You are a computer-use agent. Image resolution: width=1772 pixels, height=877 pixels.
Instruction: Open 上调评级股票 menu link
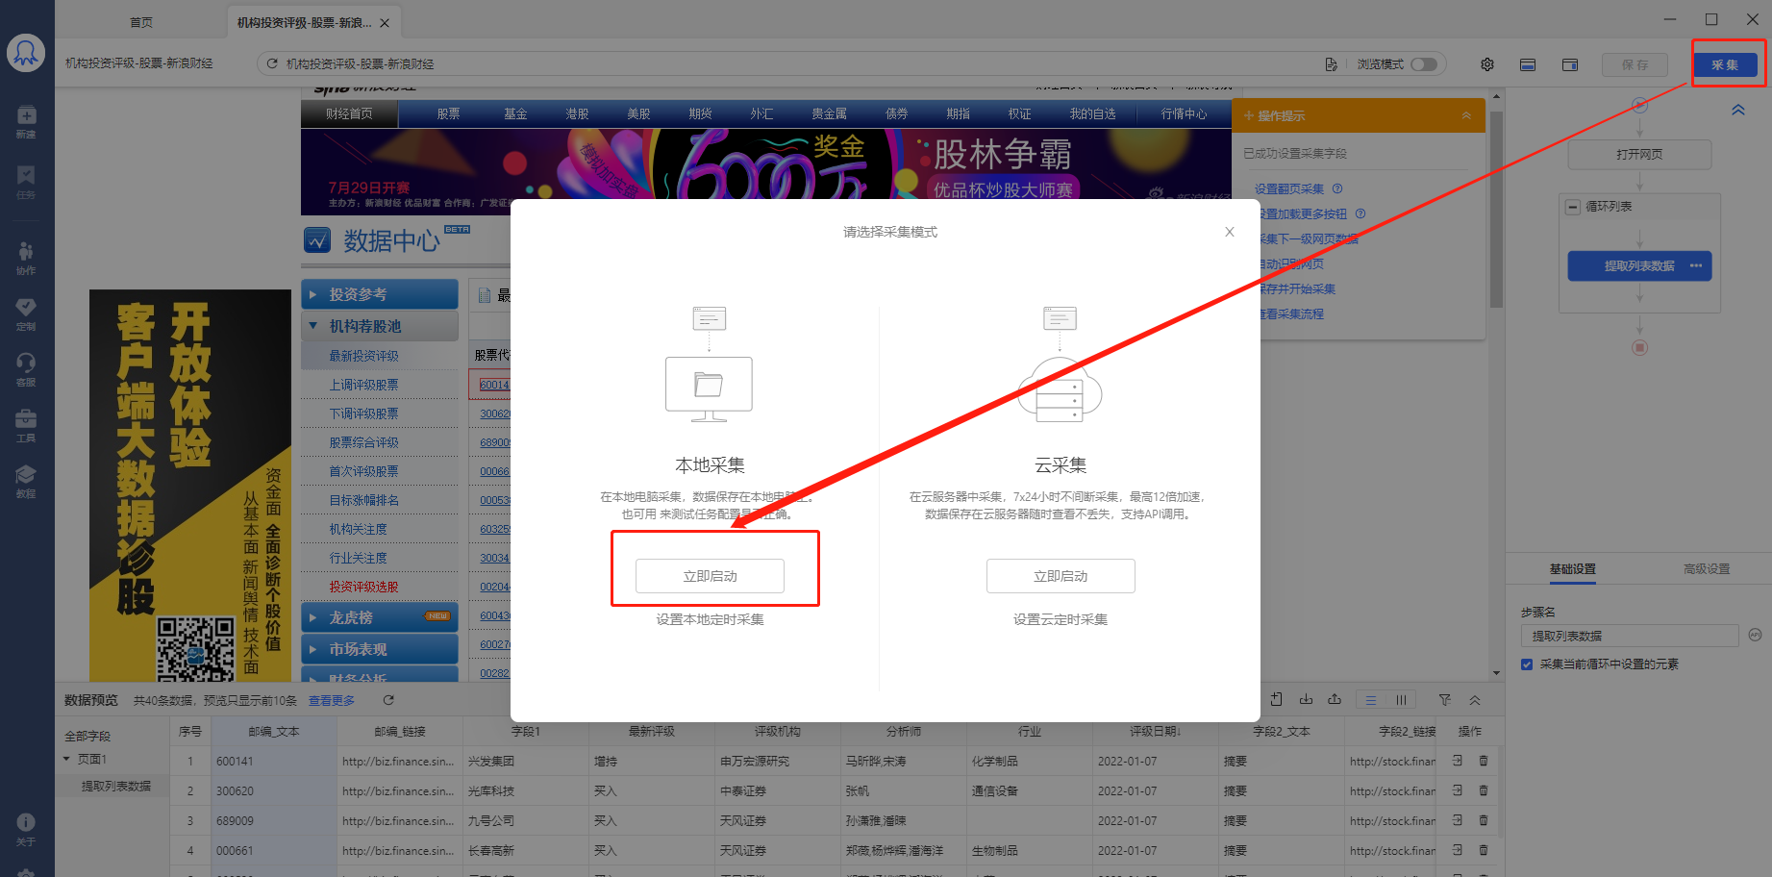pos(363,385)
